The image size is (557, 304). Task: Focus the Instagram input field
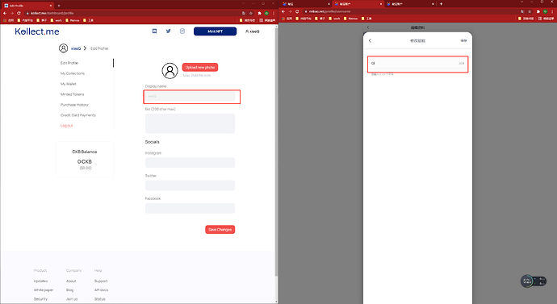pos(190,162)
